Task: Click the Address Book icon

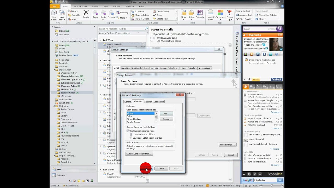Action: 237,15
